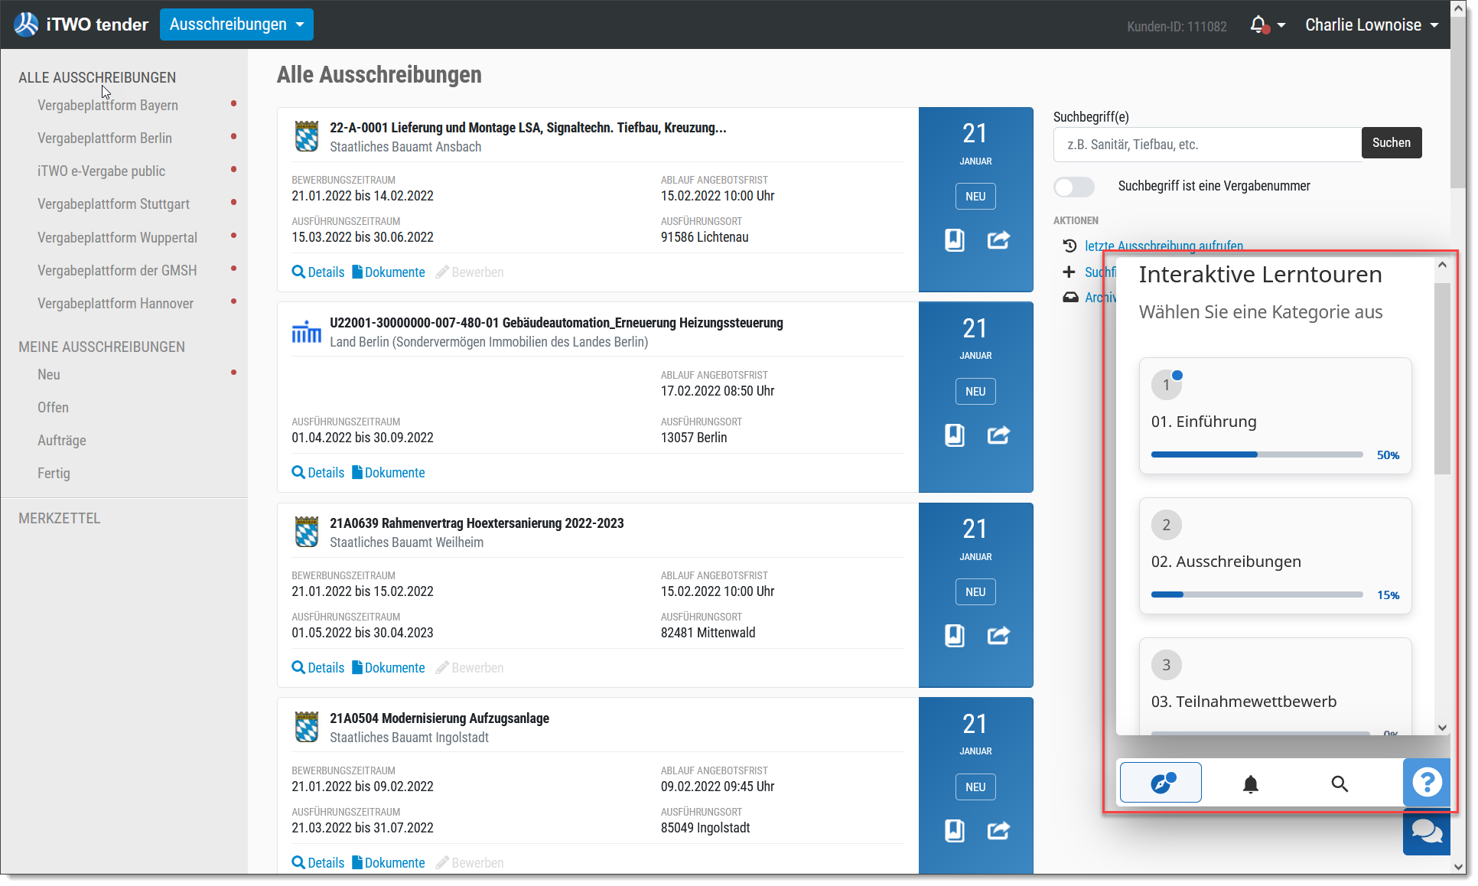Open Details of the 22-A-0001 tender
Image resolution: width=1478 pixels, height=886 pixels.
(x=318, y=272)
